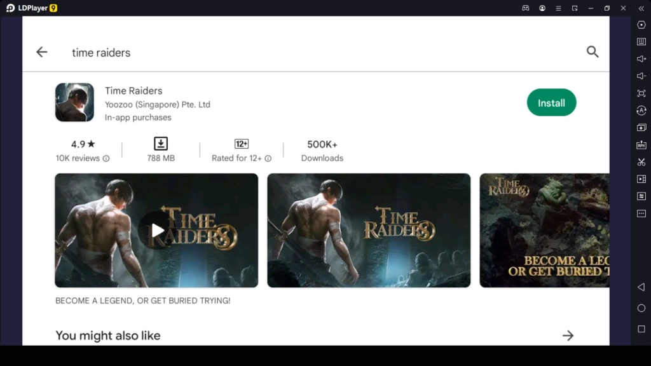Open the Time Raiders app icon

tap(75, 102)
